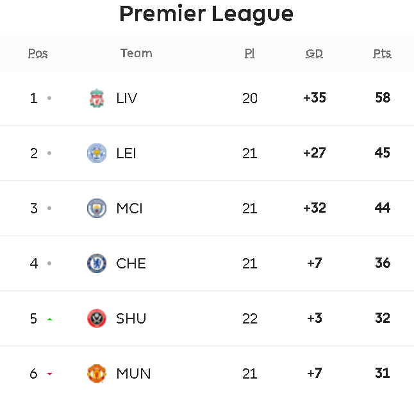Select the GD column header
414x410 pixels.
click(x=314, y=53)
